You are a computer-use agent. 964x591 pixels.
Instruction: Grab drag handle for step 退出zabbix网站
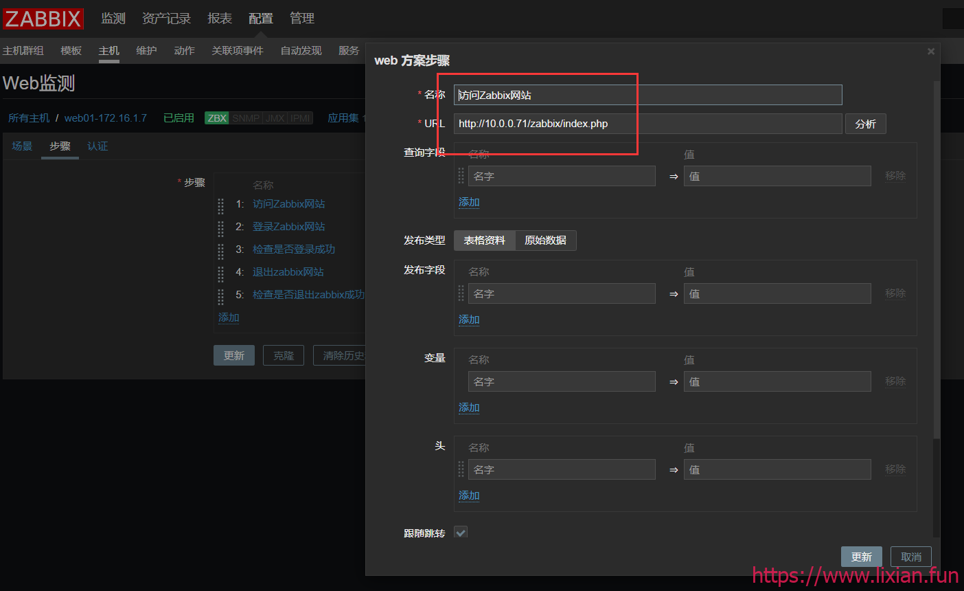click(x=220, y=274)
